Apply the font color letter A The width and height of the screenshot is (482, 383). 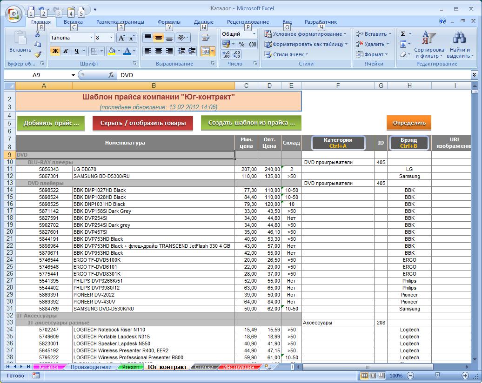[x=127, y=51]
